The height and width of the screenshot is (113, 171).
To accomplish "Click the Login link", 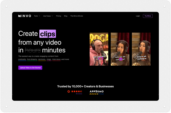I will 138,16.
